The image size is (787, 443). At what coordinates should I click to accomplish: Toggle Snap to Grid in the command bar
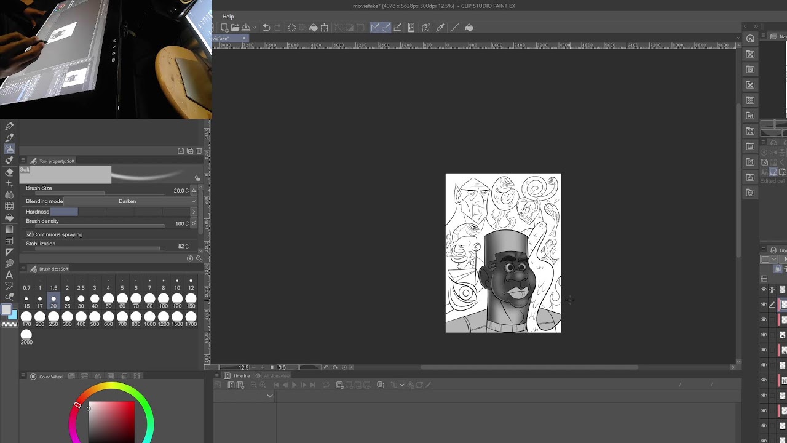pyautogui.click(x=397, y=28)
